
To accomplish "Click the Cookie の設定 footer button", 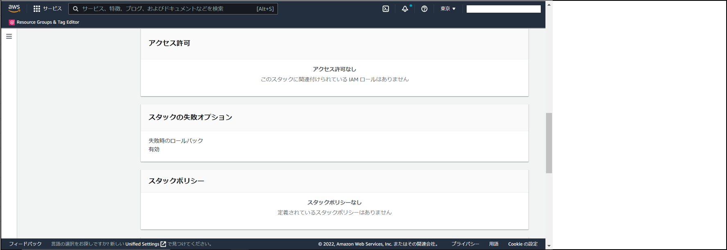I will pyautogui.click(x=523, y=244).
